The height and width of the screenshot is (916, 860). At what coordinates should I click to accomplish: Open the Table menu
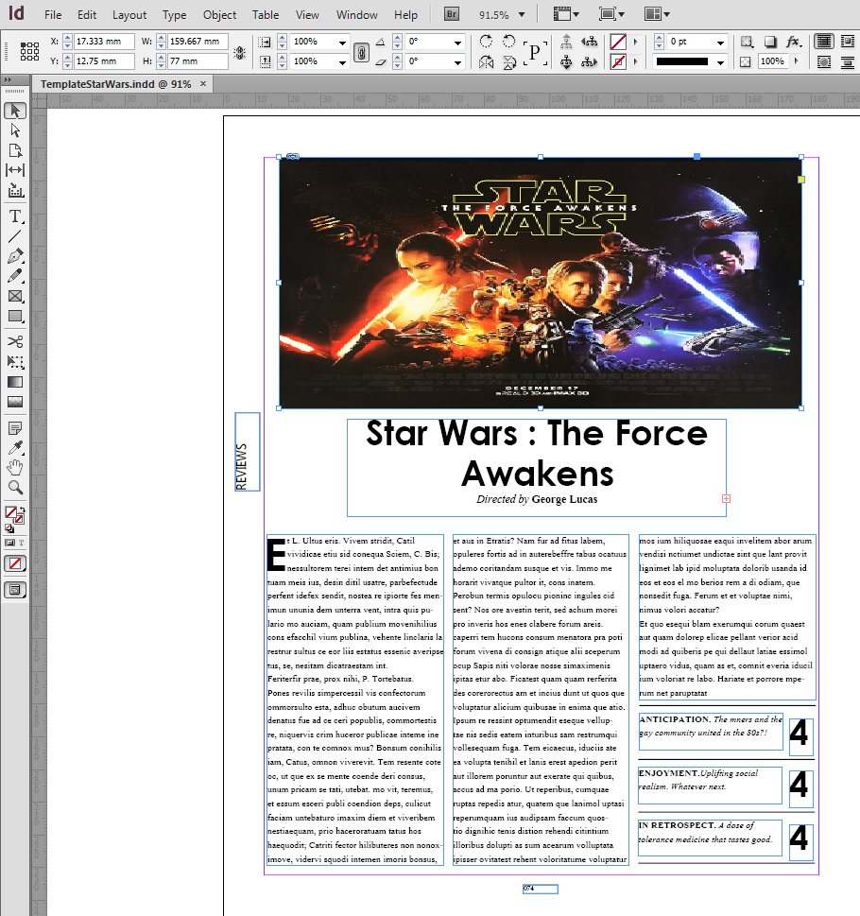pyautogui.click(x=265, y=14)
